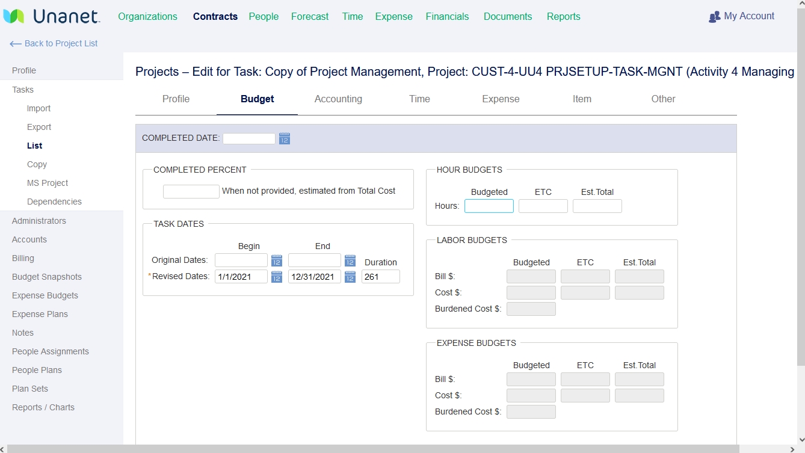This screenshot has width=805, height=453.
Task: Select the Duration field showing 261
Action: click(381, 277)
